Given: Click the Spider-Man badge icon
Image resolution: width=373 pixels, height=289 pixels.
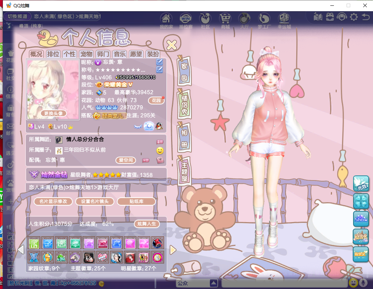Looking at the screenshot, I should click(x=157, y=243).
